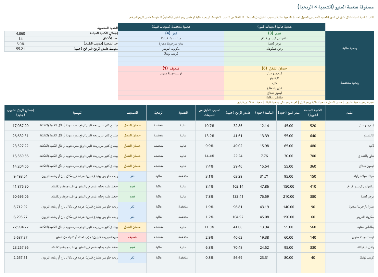The width and height of the screenshot is (378, 277).
Task: Click the "الربحية" column header
Action: tap(158, 113)
